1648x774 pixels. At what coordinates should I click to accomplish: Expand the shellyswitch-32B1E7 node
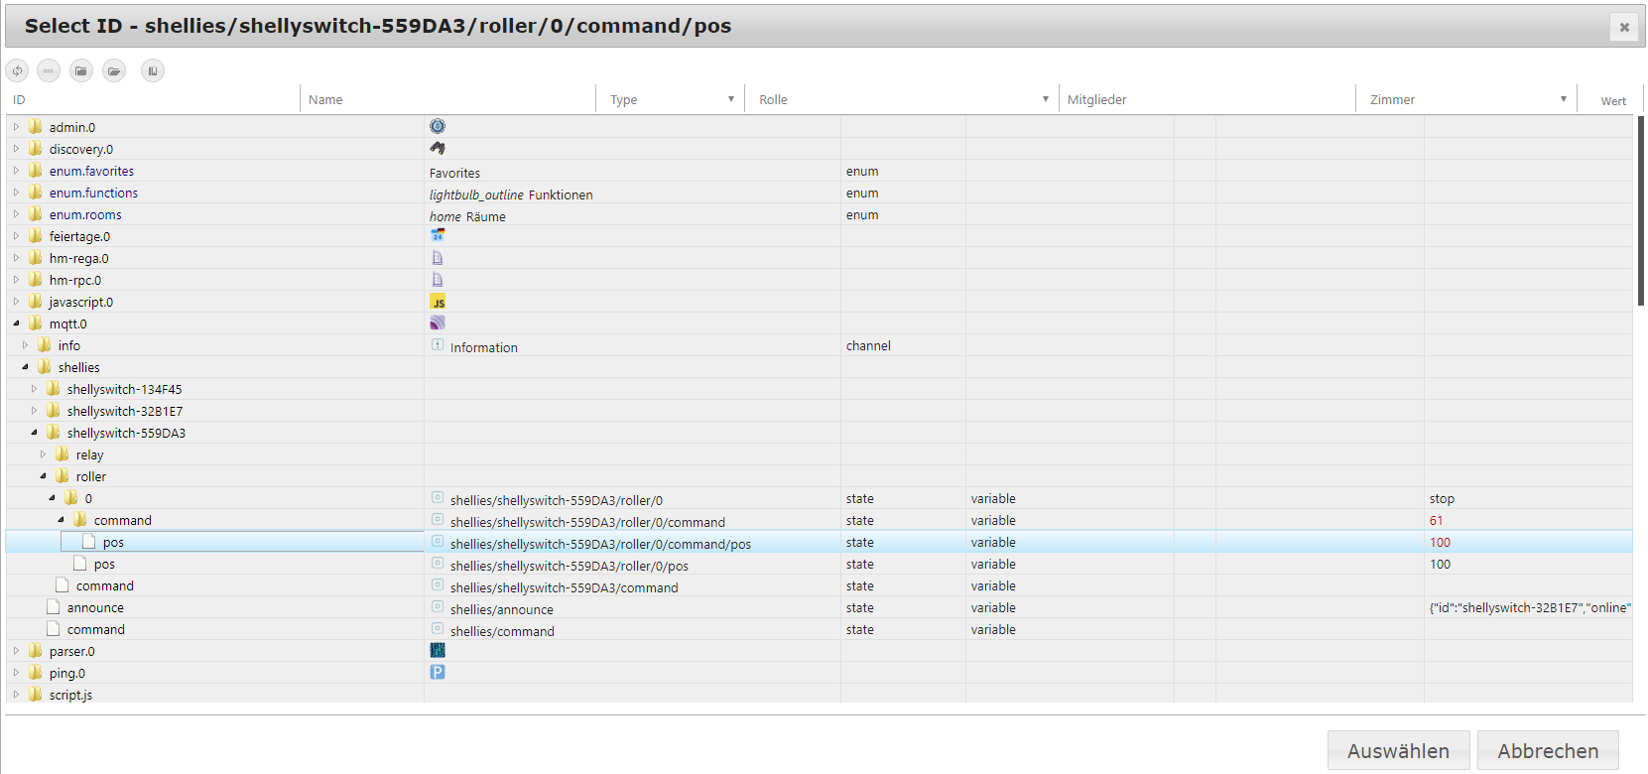34,410
